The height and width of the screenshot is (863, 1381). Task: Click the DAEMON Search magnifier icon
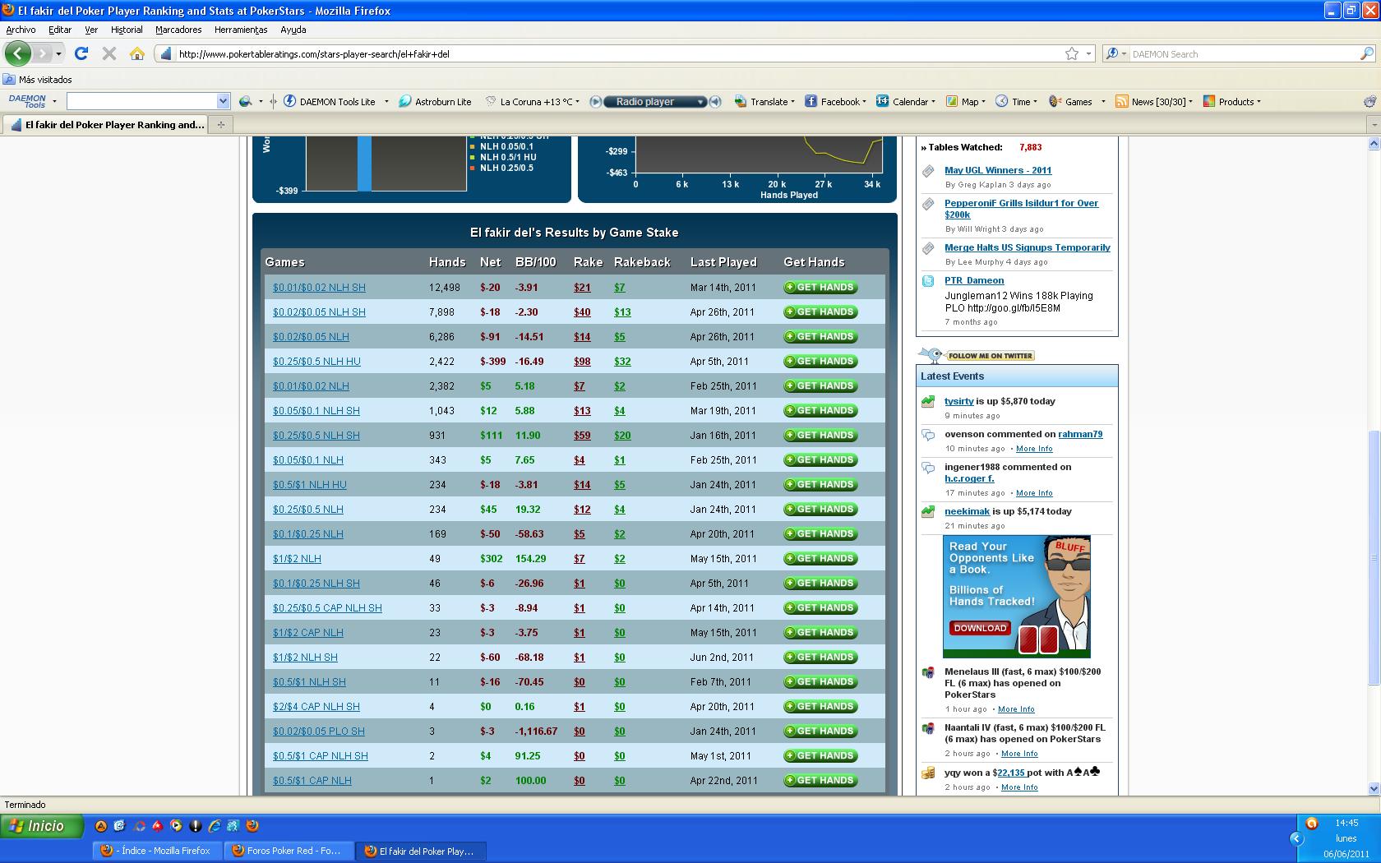(x=1367, y=53)
